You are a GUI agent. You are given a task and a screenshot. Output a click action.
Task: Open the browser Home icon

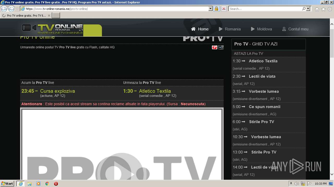pos(317,9)
